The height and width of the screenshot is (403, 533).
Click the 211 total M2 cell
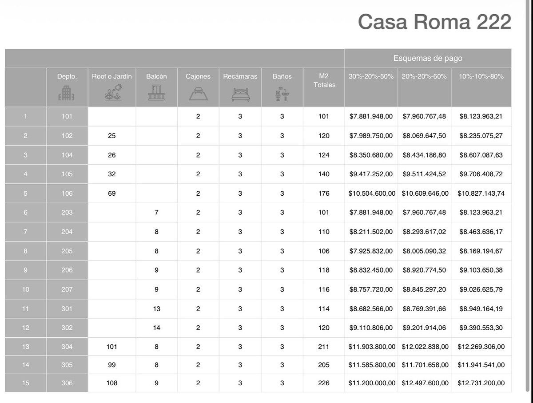pyautogui.click(x=324, y=347)
